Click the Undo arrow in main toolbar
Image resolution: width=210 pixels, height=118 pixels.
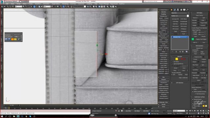(2, 7)
